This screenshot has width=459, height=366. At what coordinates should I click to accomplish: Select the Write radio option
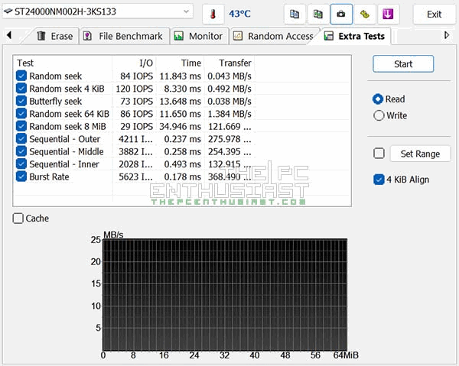pos(379,115)
